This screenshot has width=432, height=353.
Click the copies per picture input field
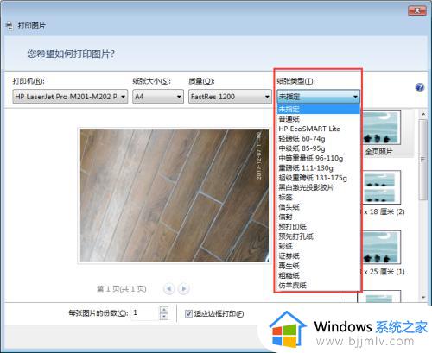point(145,313)
